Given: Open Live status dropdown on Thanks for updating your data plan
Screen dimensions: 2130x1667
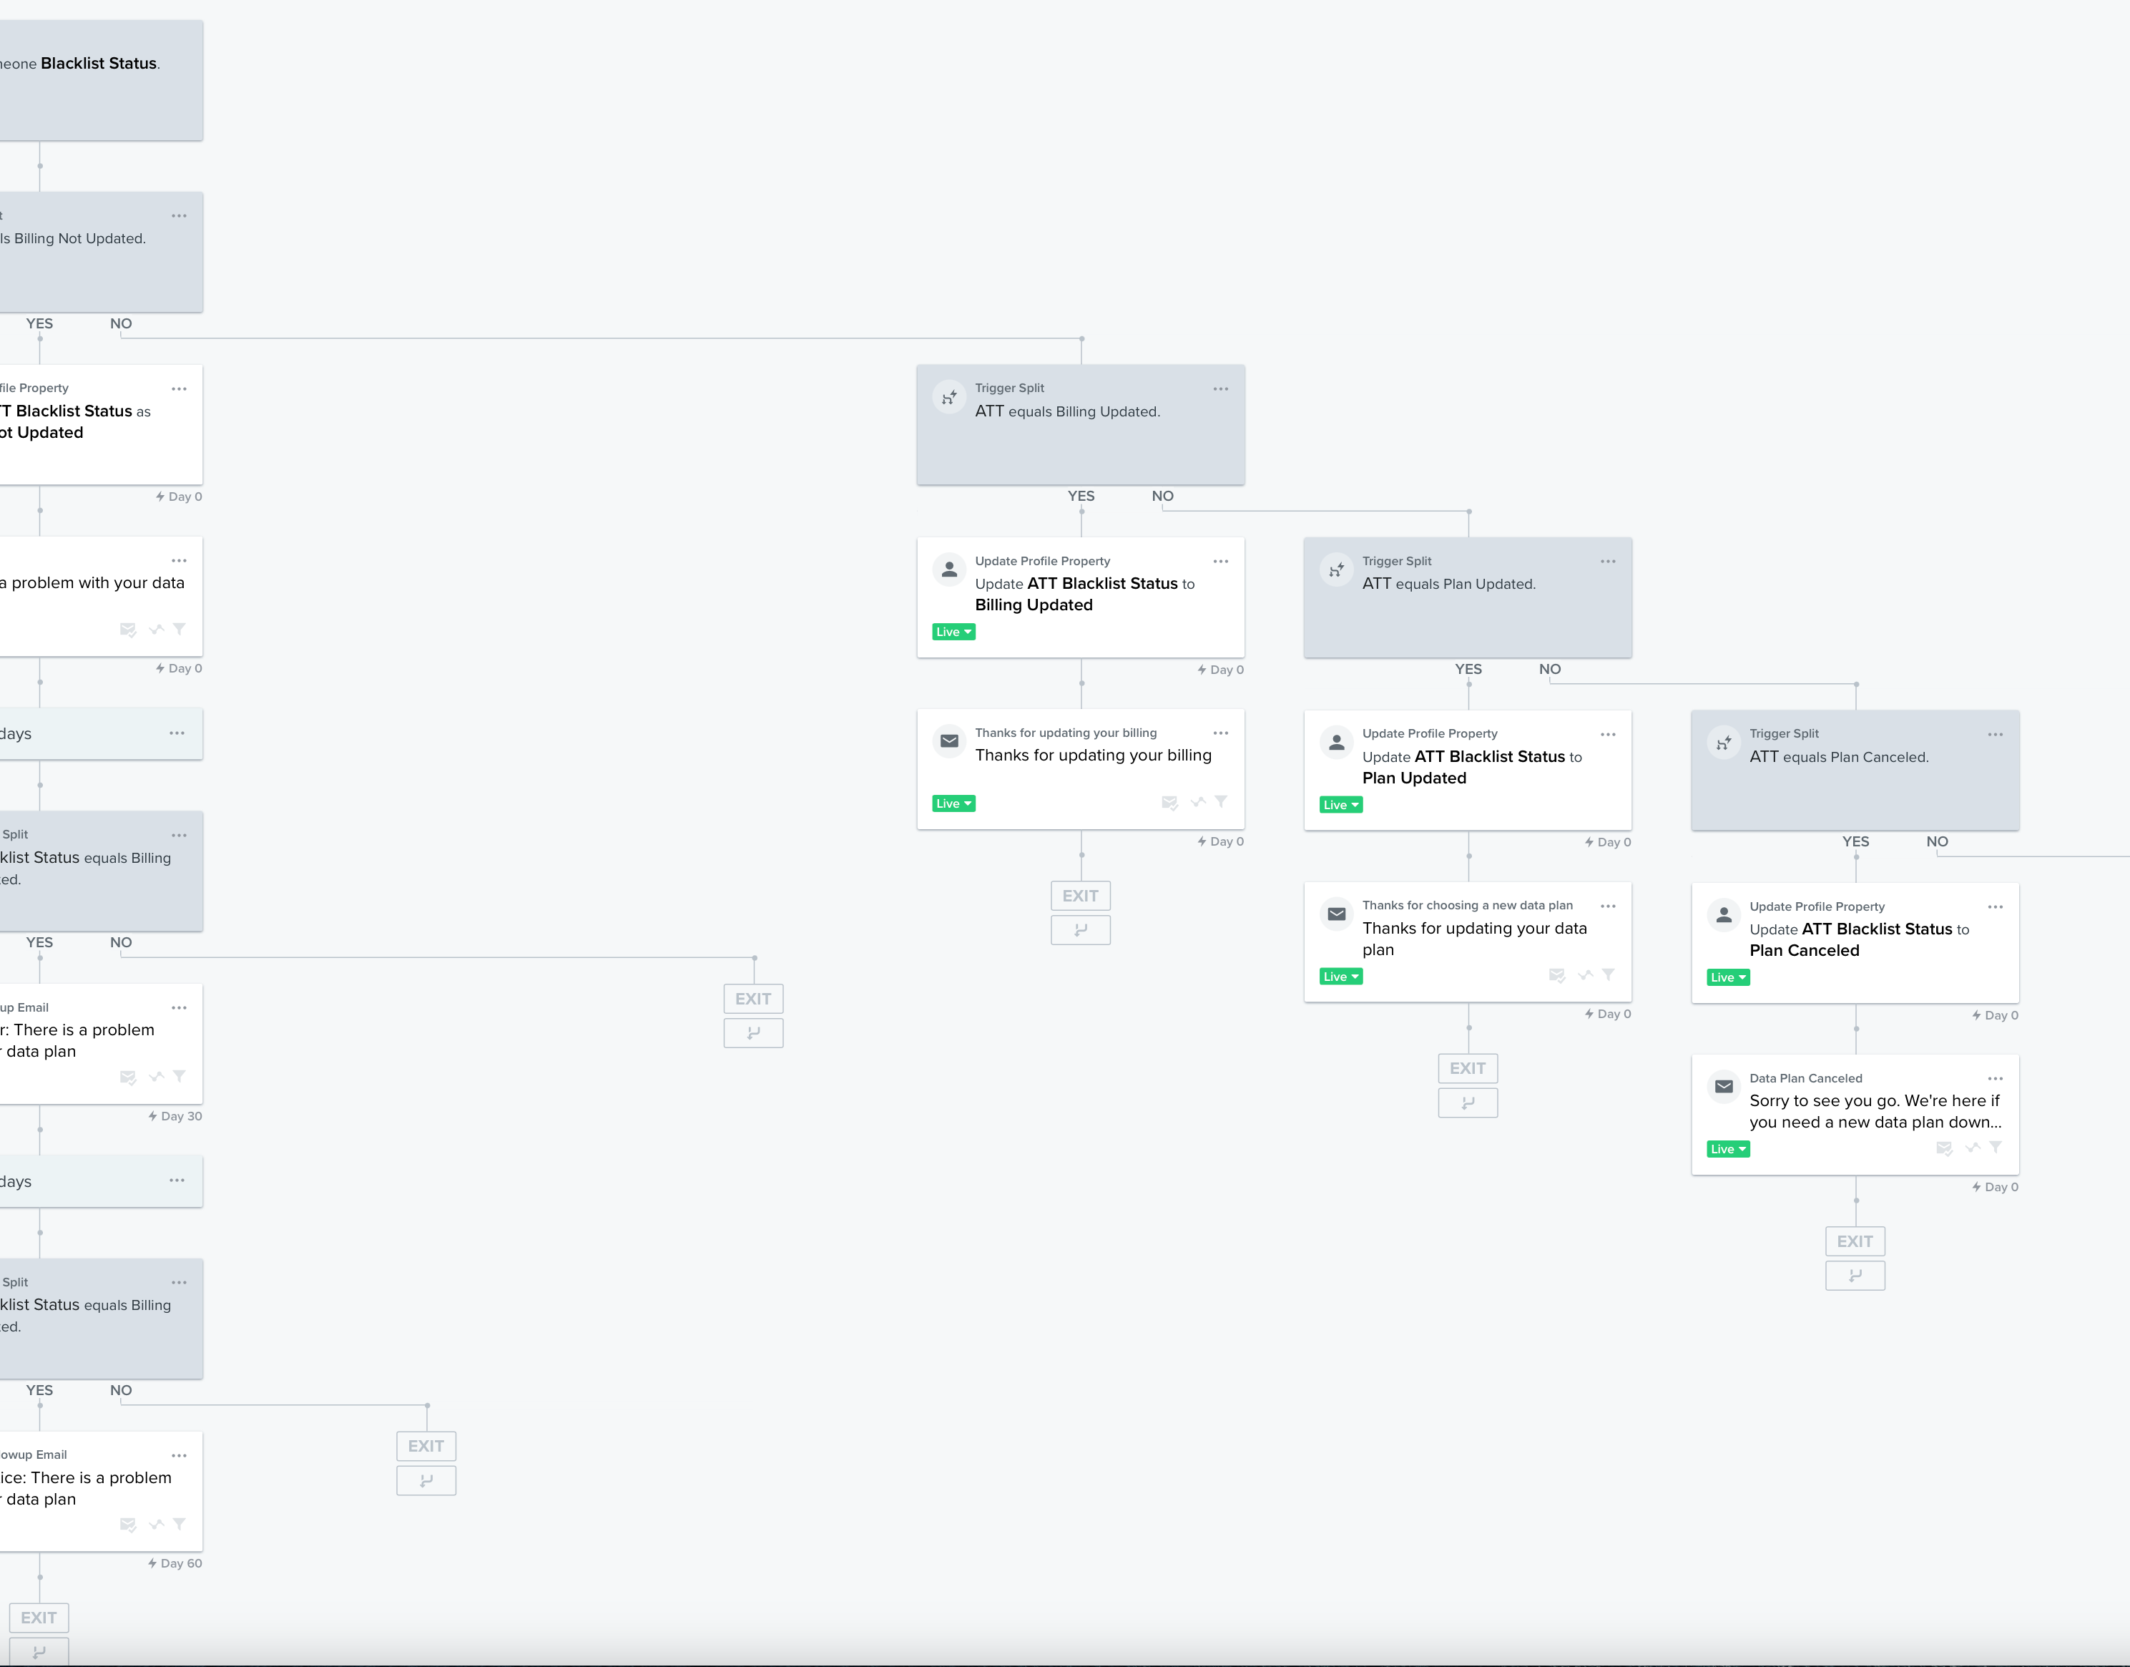Looking at the screenshot, I should tap(1340, 977).
